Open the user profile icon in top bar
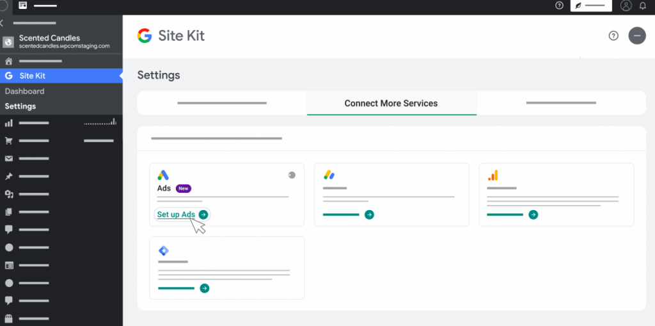Screen dimensions: 655x326 coord(626,6)
